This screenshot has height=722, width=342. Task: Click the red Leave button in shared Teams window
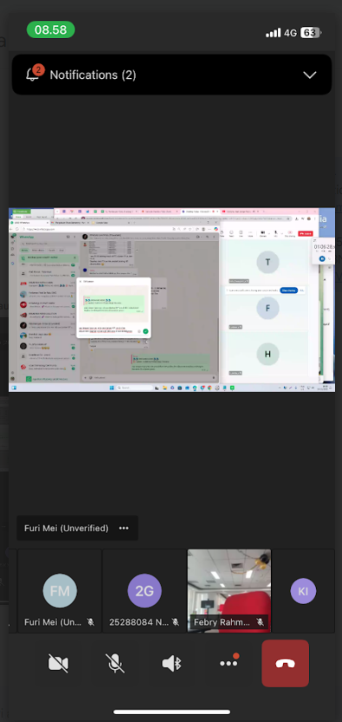coord(306,233)
